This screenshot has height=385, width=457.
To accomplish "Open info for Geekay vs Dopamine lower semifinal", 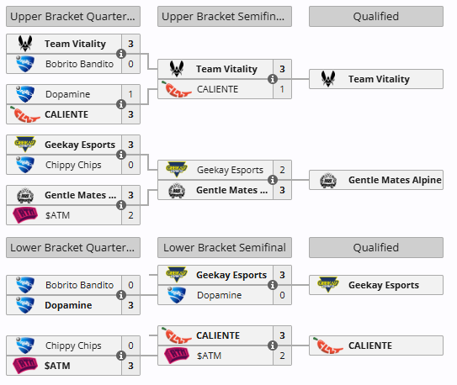I will click(x=273, y=285).
